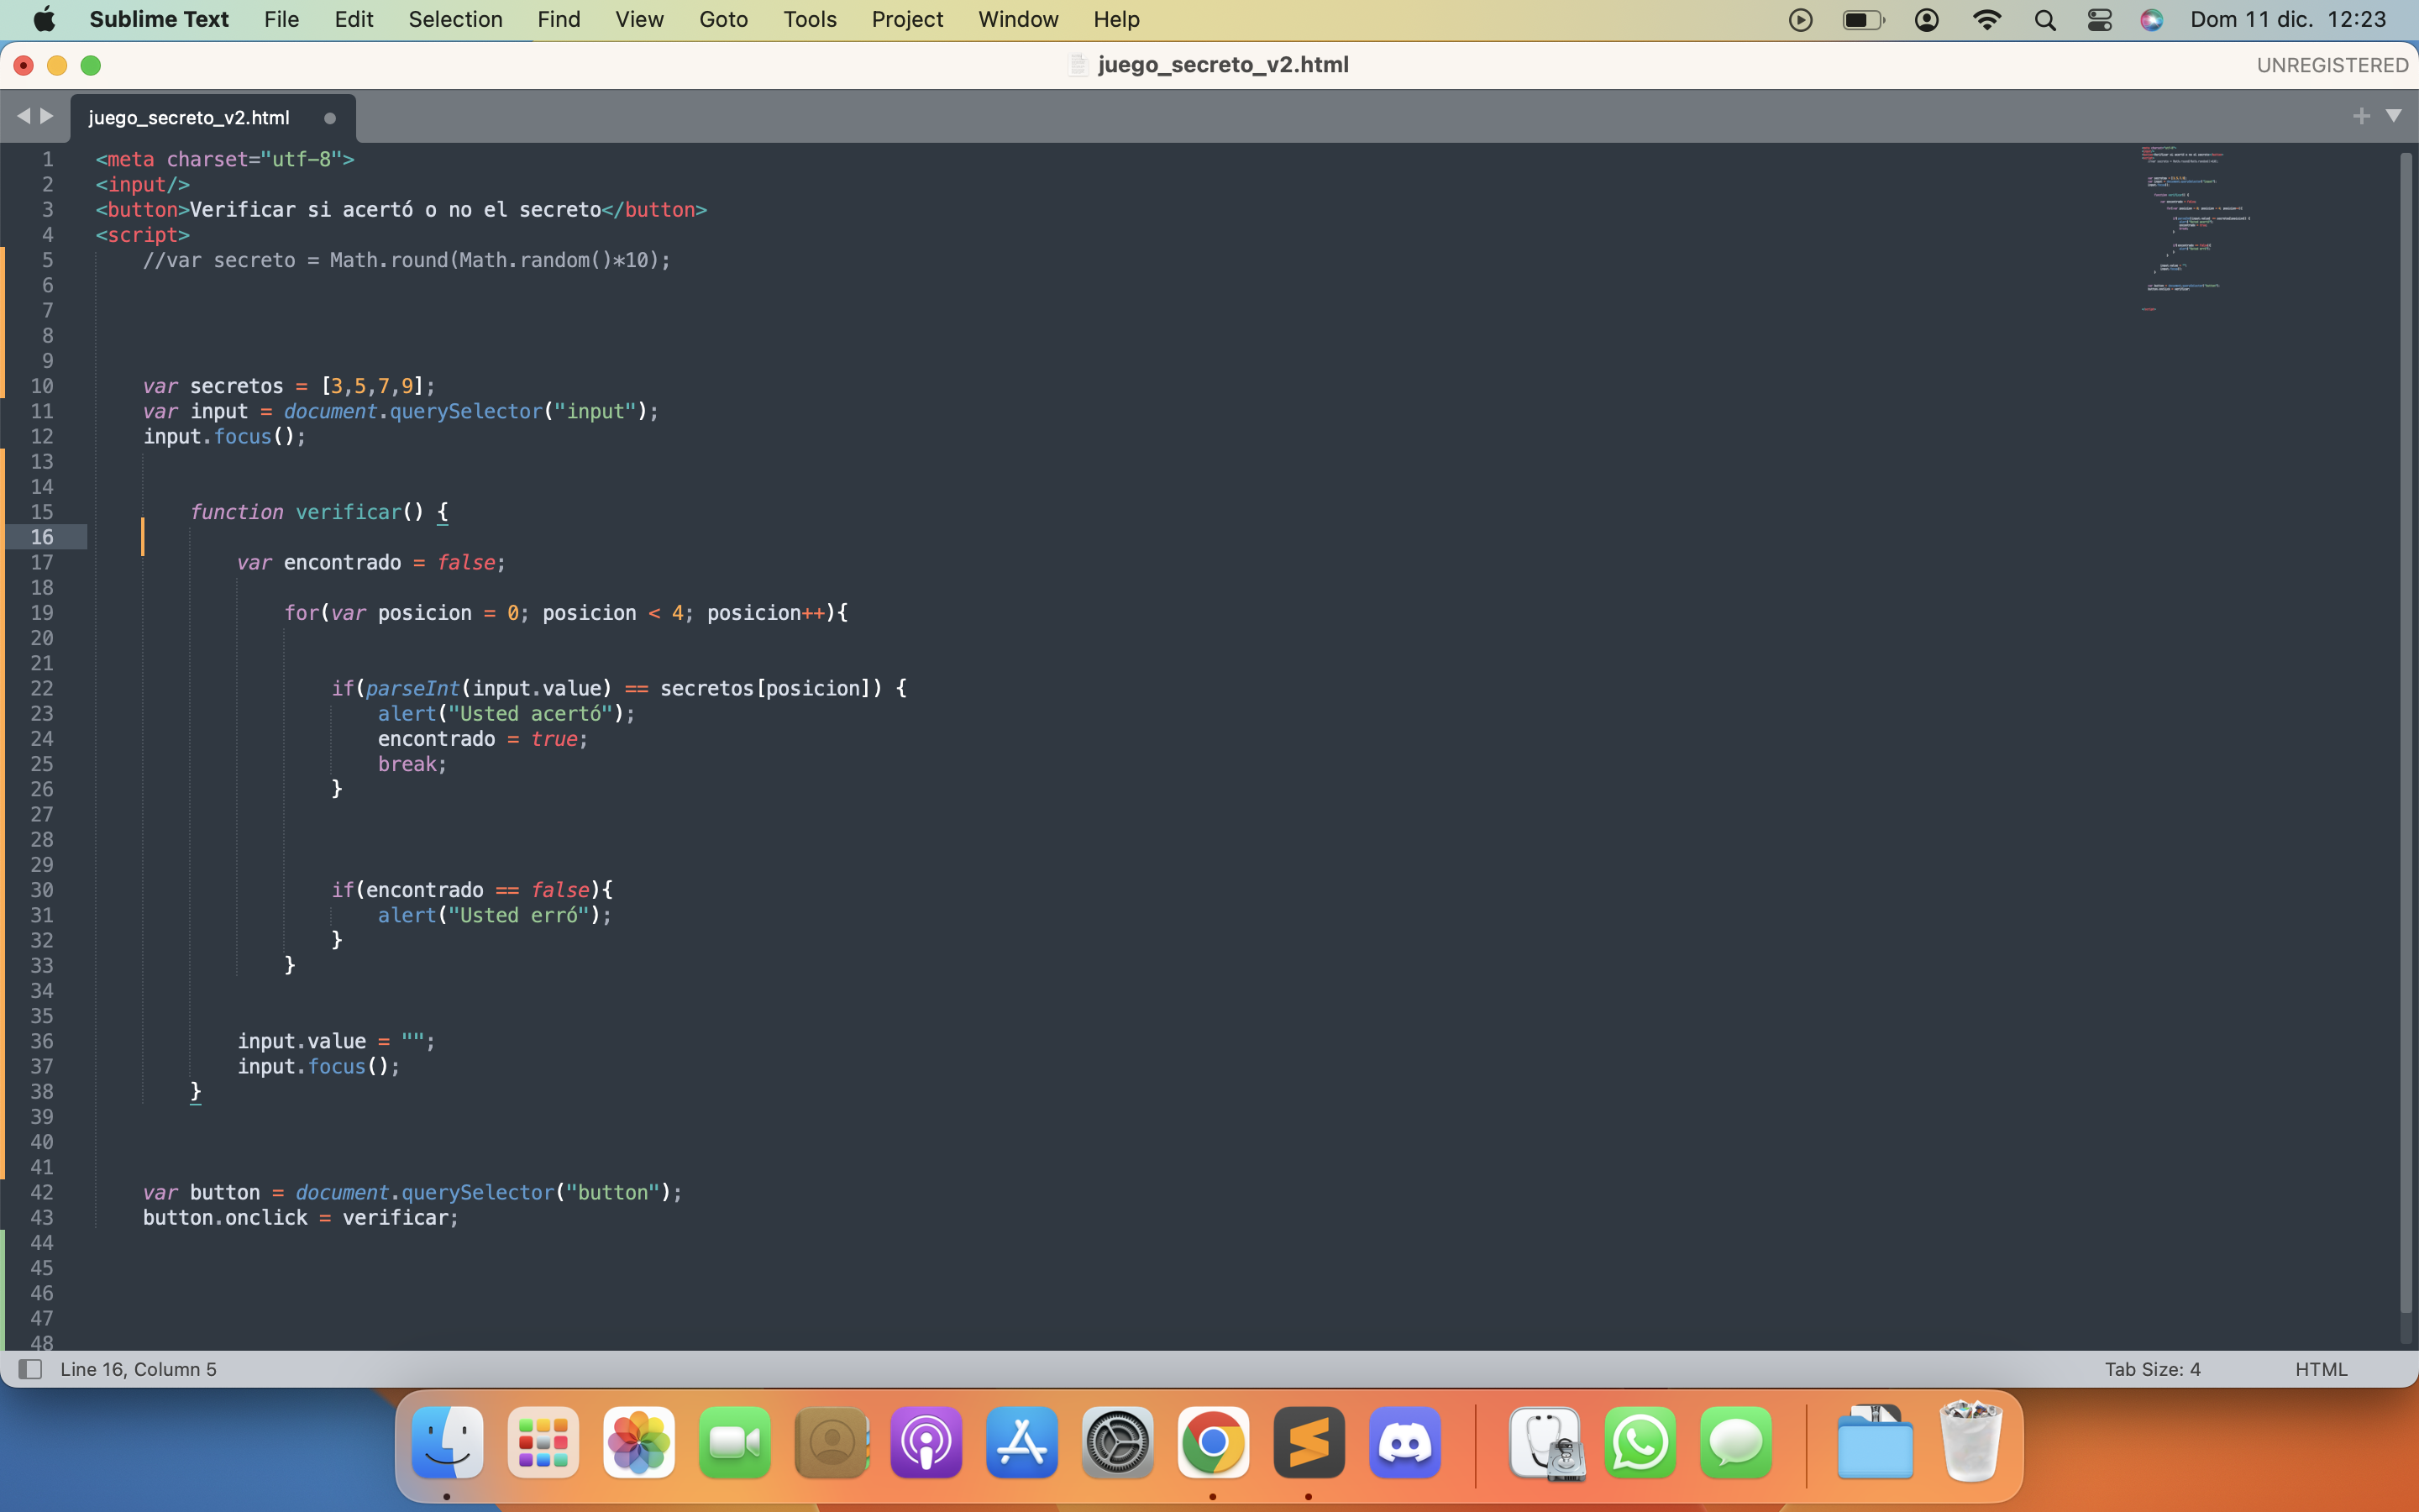This screenshot has width=2419, height=1512.
Task: Open Siri from menu bar
Action: point(2151,20)
